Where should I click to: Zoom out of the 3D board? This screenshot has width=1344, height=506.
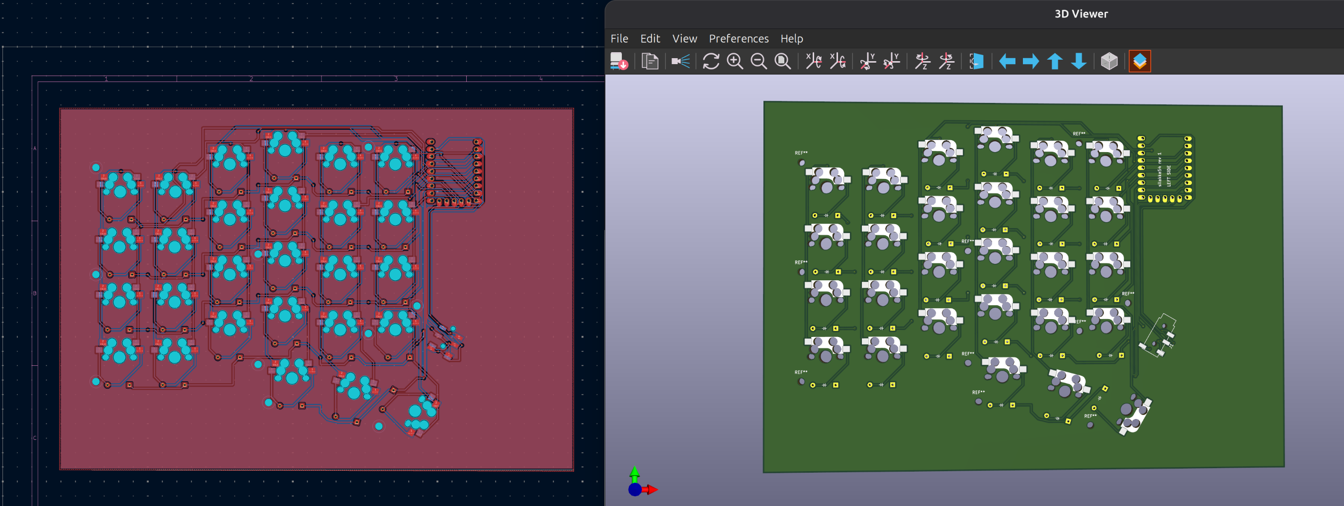tap(758, 62)
